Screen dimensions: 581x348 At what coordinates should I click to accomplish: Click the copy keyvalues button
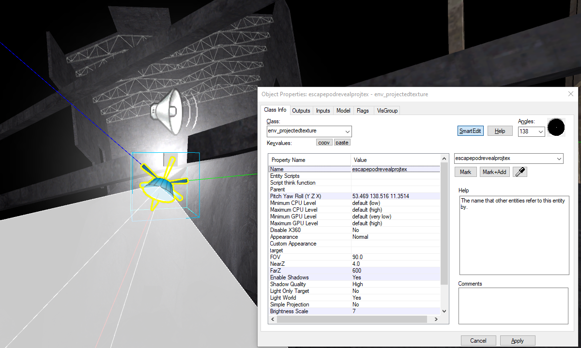[x=324, y=143]
